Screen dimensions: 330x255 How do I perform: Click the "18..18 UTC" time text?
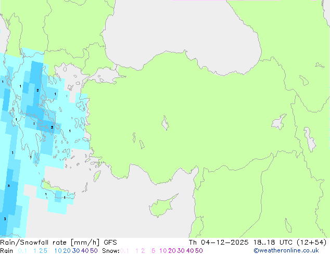pyautogui.click(x=273, y=243)
